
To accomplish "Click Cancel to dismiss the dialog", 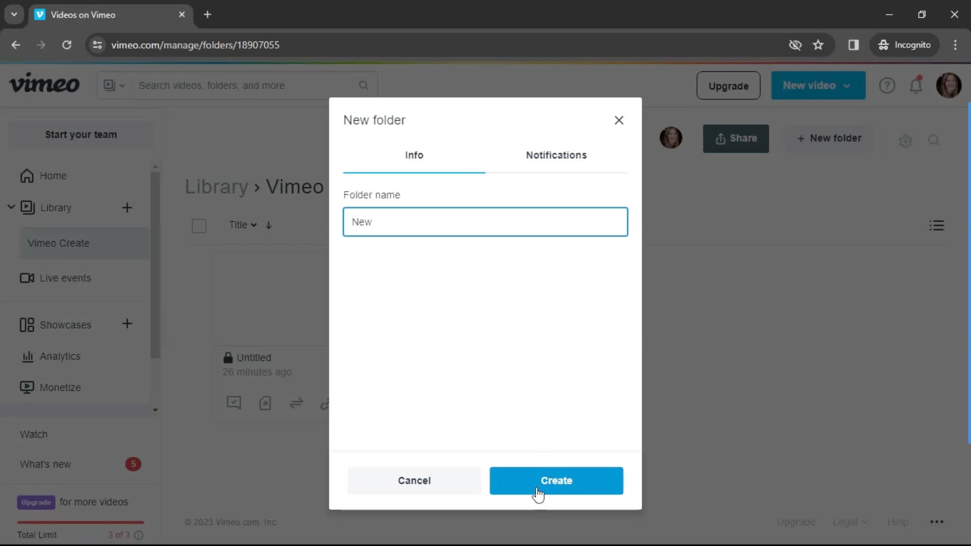I will (x=415, y=481).
